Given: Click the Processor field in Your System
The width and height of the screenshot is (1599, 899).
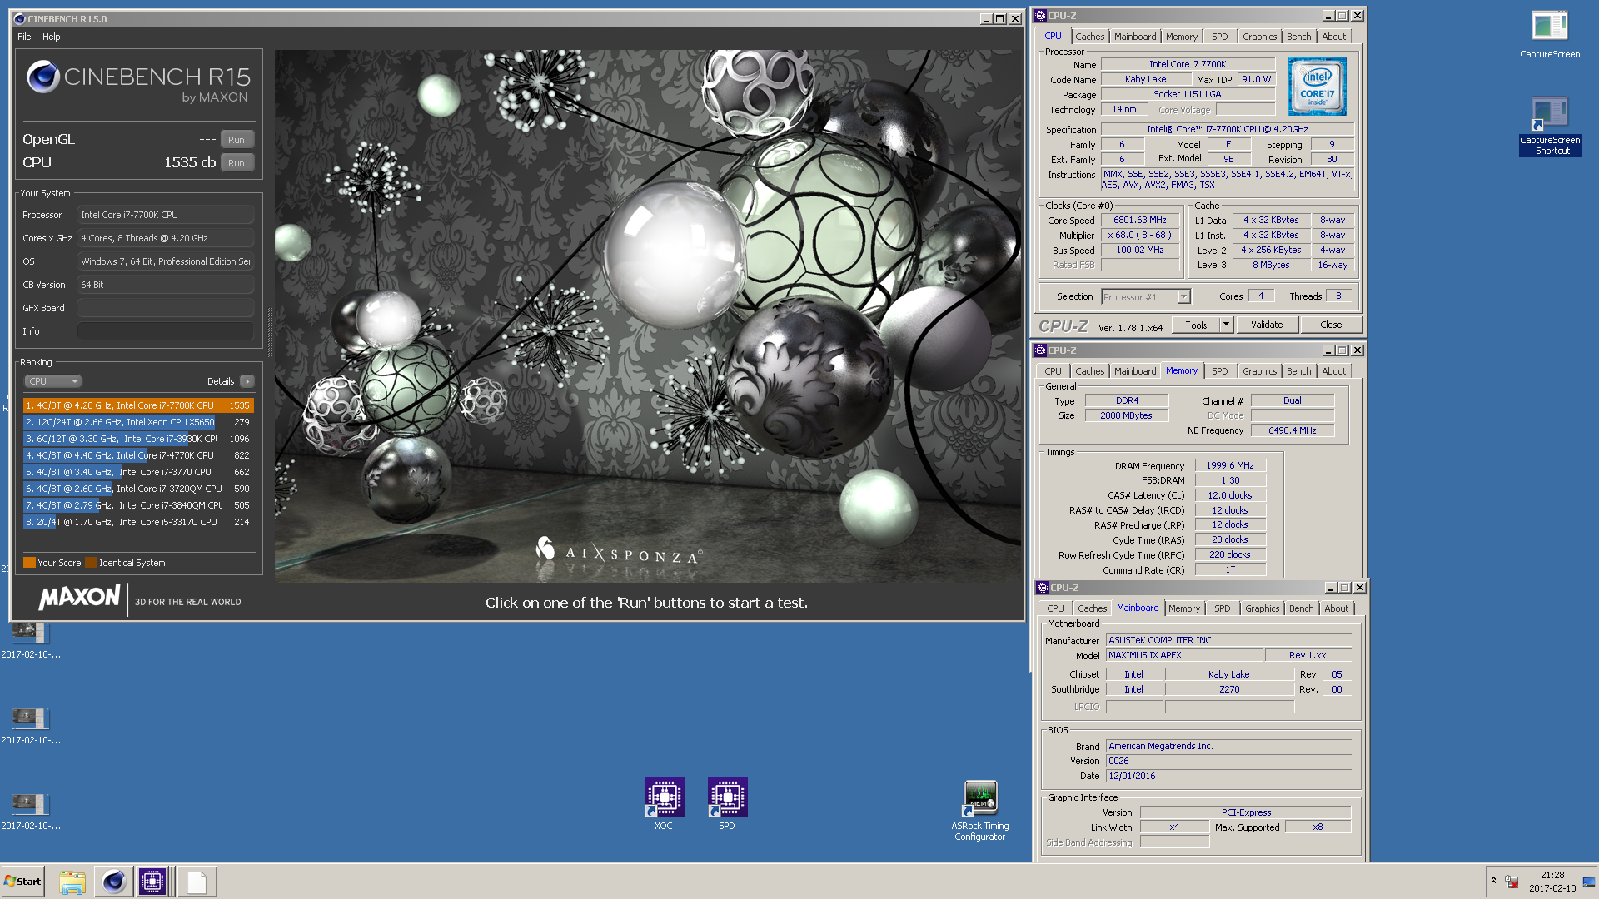Looking at the screenshot, I should click(x=166, y=215).
